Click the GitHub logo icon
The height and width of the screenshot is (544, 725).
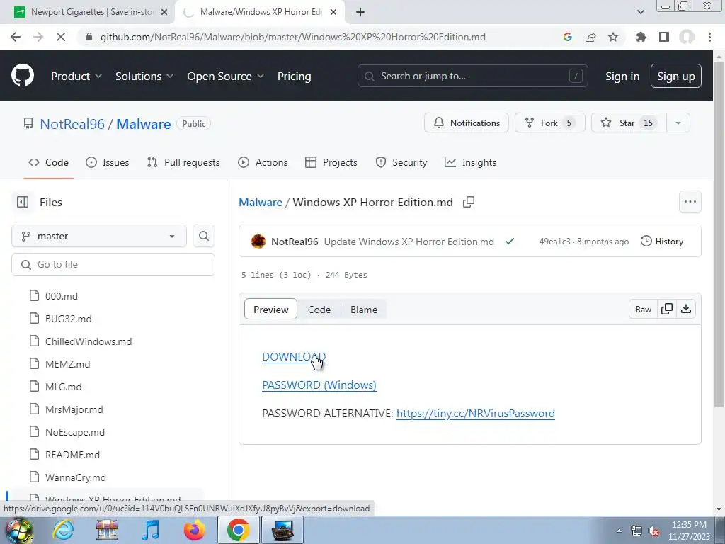[x=22, y=76]
